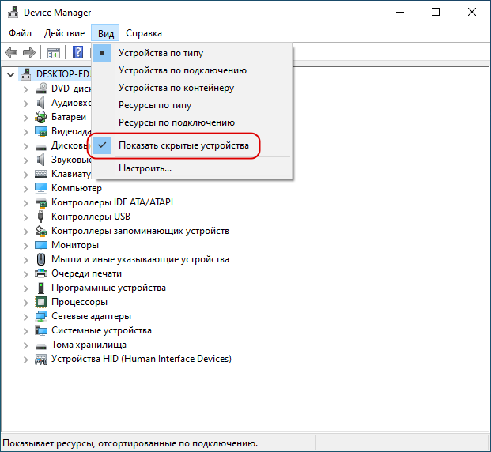Select the Программные устройства tree row
The image size is (491, 452).
coord(108,288)
